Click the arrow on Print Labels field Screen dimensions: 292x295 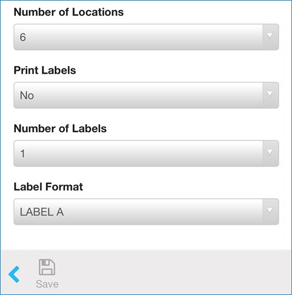click(x=270, y=94)
